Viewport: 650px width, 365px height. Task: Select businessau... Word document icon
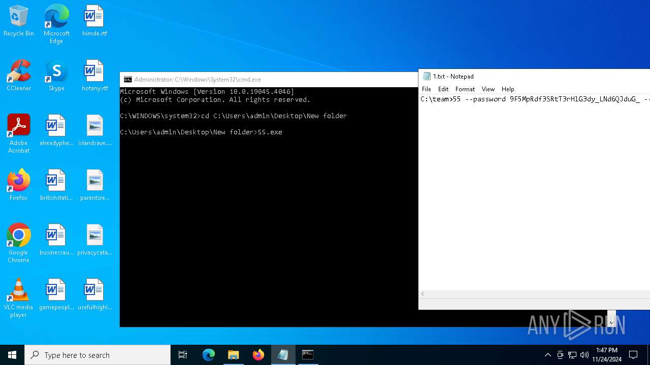[56, 240]
